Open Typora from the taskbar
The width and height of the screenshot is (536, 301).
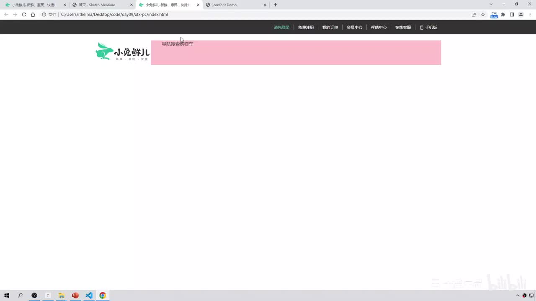pos(48,295)
